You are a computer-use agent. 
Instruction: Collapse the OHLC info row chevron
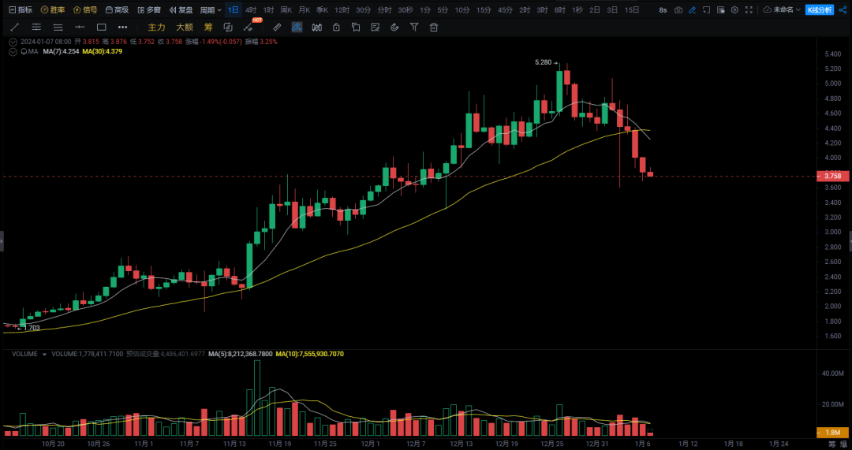[x=13, y=41]
